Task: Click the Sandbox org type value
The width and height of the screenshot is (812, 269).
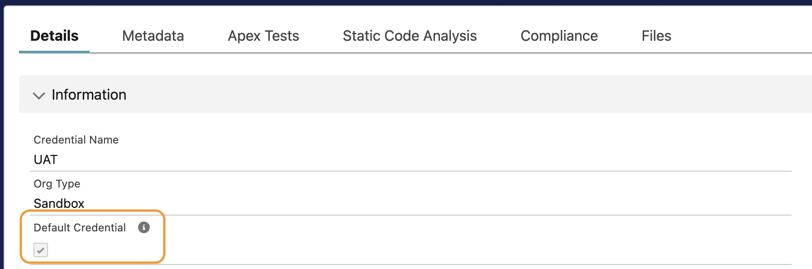Action: 59,203
